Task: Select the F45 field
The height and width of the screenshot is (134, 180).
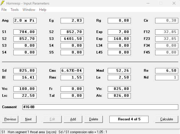Action: [x=167, y=52]
